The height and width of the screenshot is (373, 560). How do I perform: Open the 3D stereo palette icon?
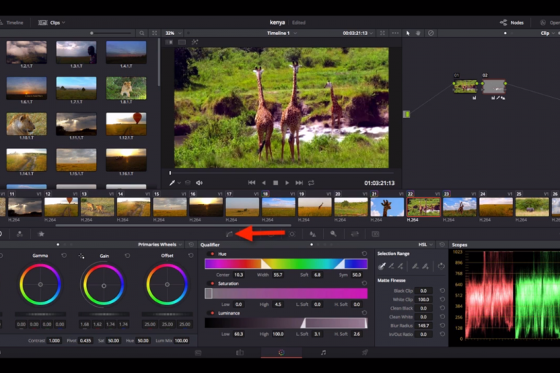tap(376, 234)
